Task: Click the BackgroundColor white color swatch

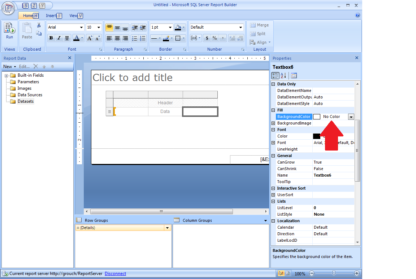Action: (316, 117)
